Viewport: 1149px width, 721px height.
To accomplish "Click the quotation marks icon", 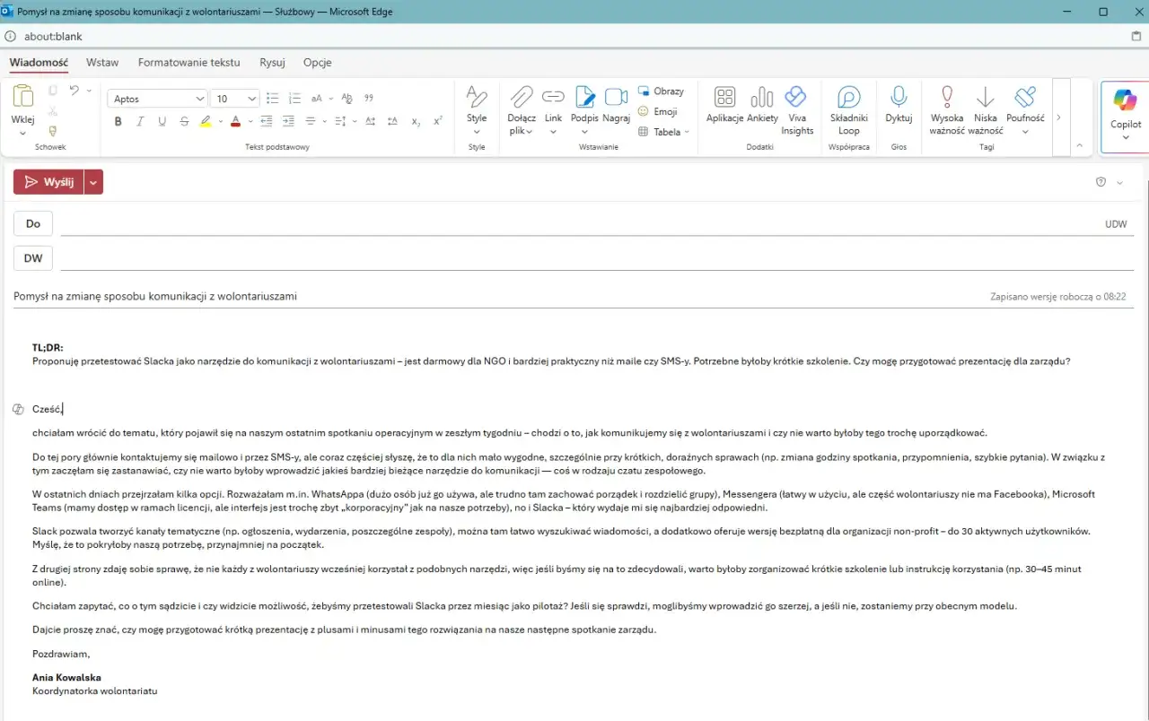I will pyautogui.click(x=369, y=99).
